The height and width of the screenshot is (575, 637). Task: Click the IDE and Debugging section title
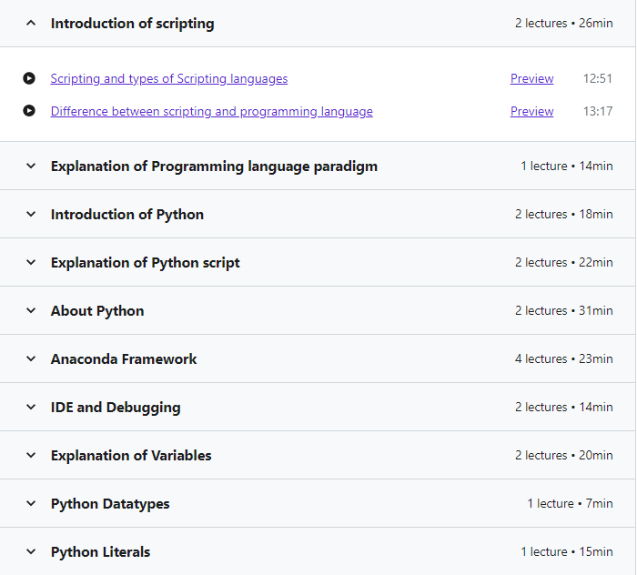click(116, 408)
